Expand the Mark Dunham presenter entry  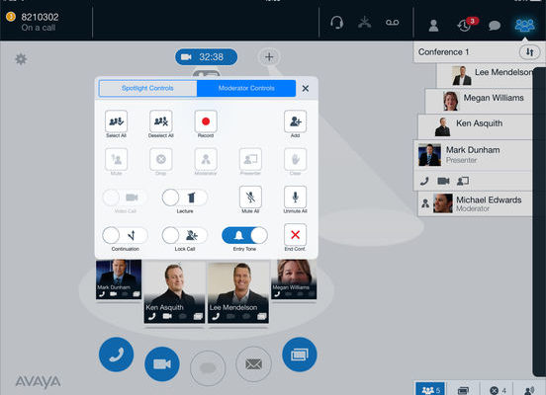(x=472, y=155)
